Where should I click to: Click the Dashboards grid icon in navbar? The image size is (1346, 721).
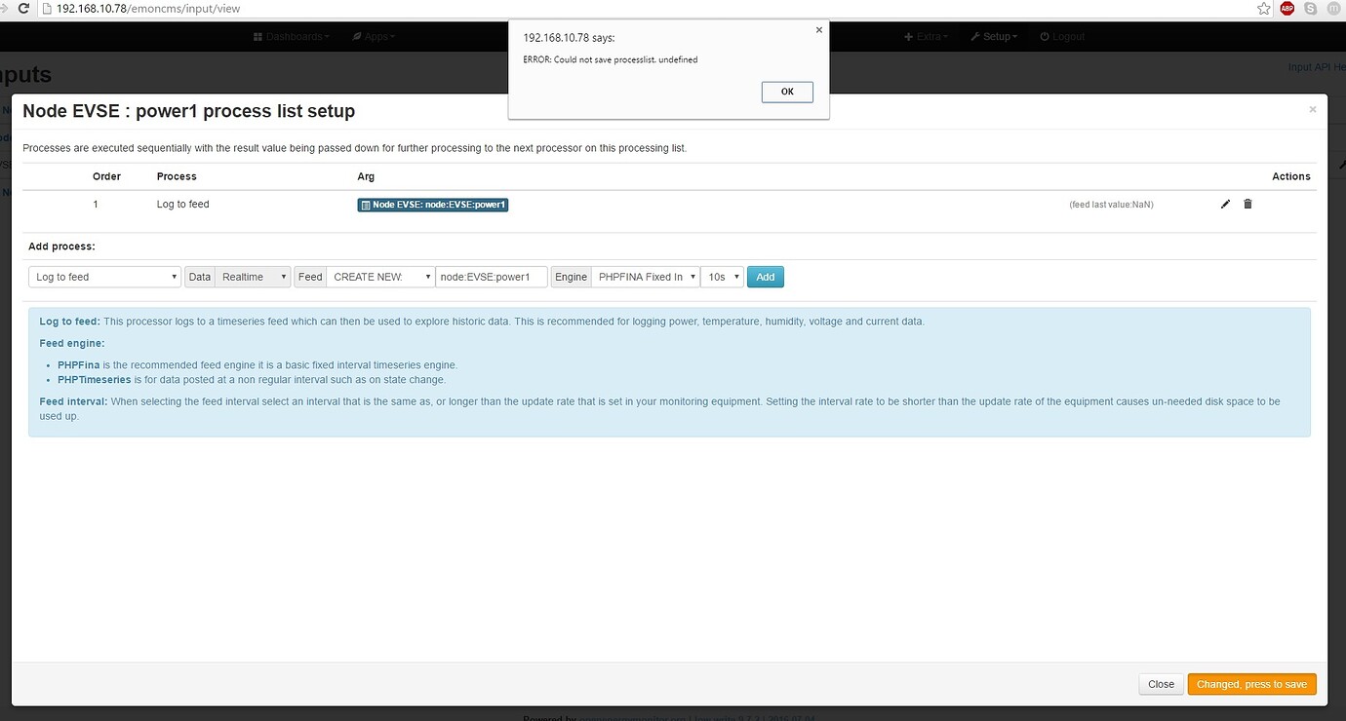(x=258, y=36)
